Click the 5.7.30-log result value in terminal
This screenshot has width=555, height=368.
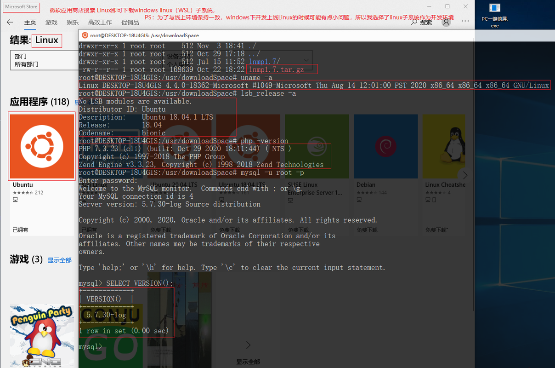tap(106, 315)
